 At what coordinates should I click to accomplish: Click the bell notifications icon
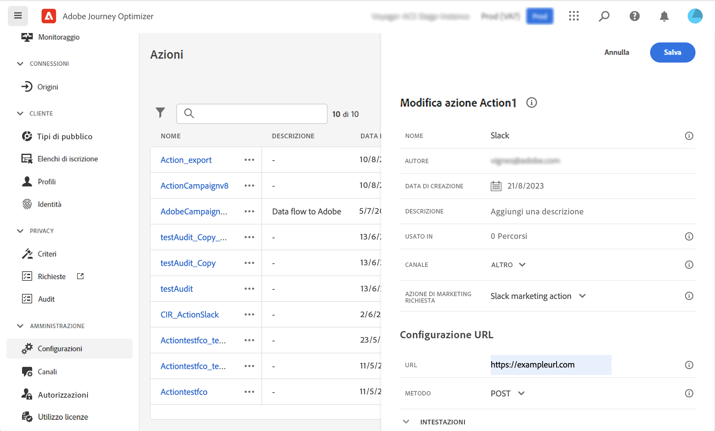tap(664, 16)
